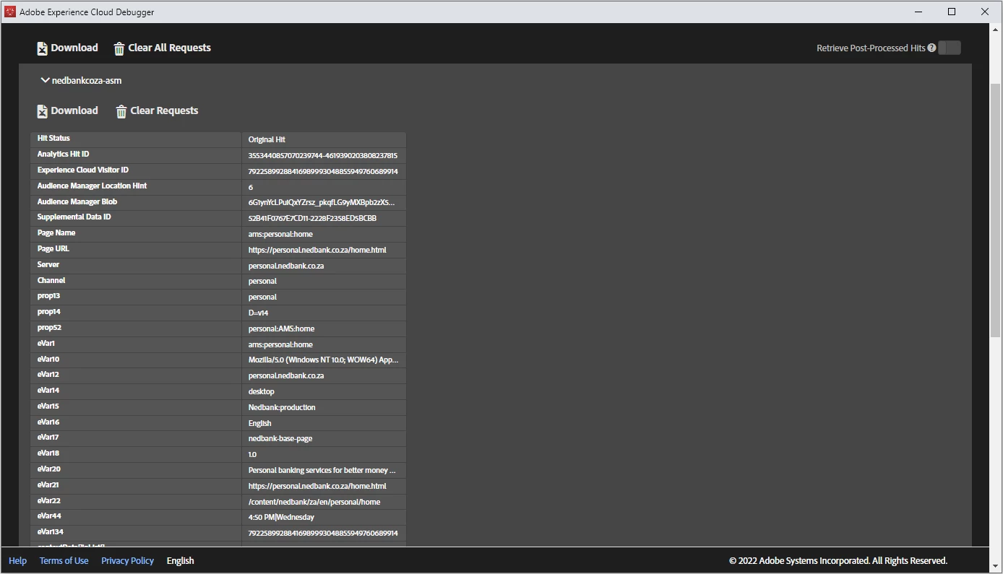The image size is (1003, 574).
Task: Click the eVar16 value 'English'
Action: coord(260,424)
